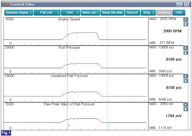Open the Items List dropdown

point(90,13)
